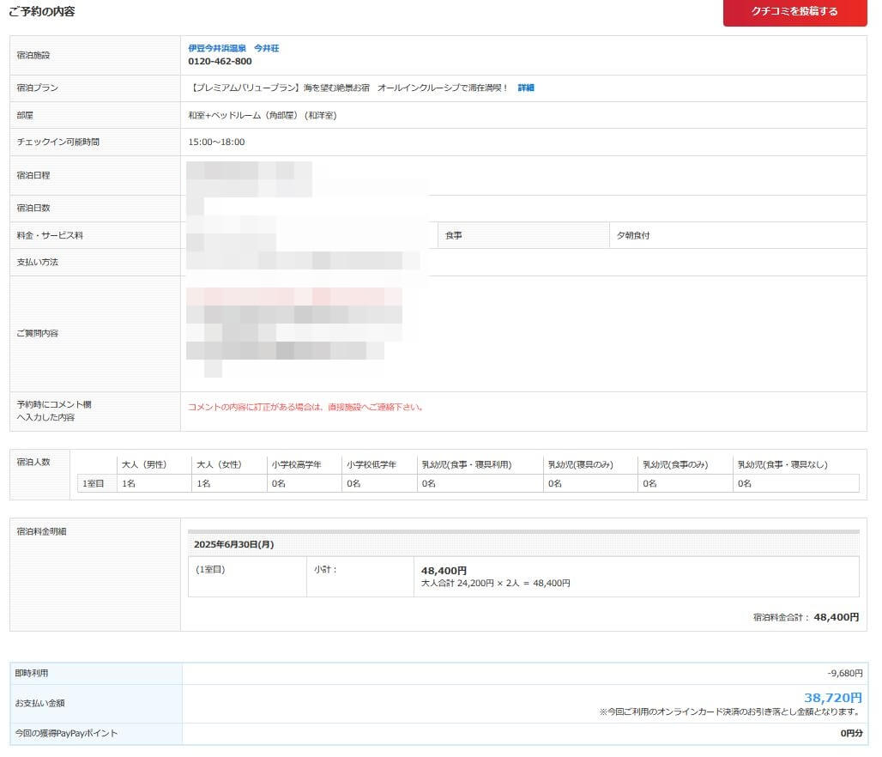Image resolution: width=882 pixels, height=757 pixels.
Task: Click the 食事 label cell
Action: [454, 235]
